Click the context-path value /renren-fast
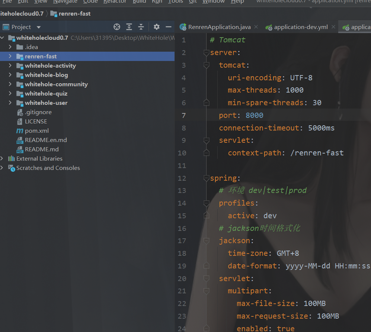 317,153
